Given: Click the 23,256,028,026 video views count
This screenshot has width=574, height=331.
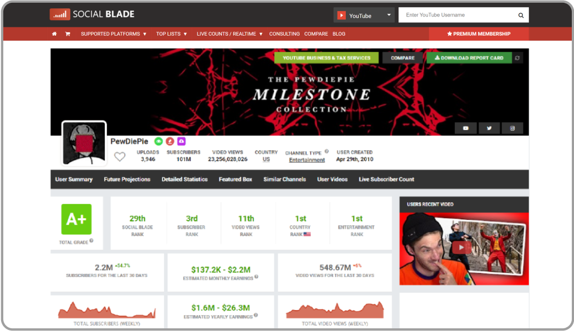Looking at the screenshot, I should tap(228, 159).
